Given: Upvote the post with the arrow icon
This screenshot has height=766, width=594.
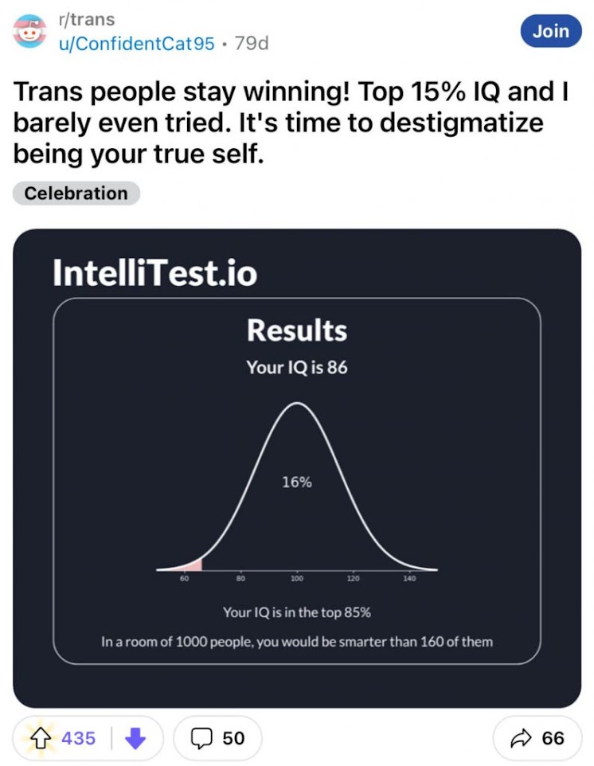Looking at the screenshot, I should (x=41, y=738).
